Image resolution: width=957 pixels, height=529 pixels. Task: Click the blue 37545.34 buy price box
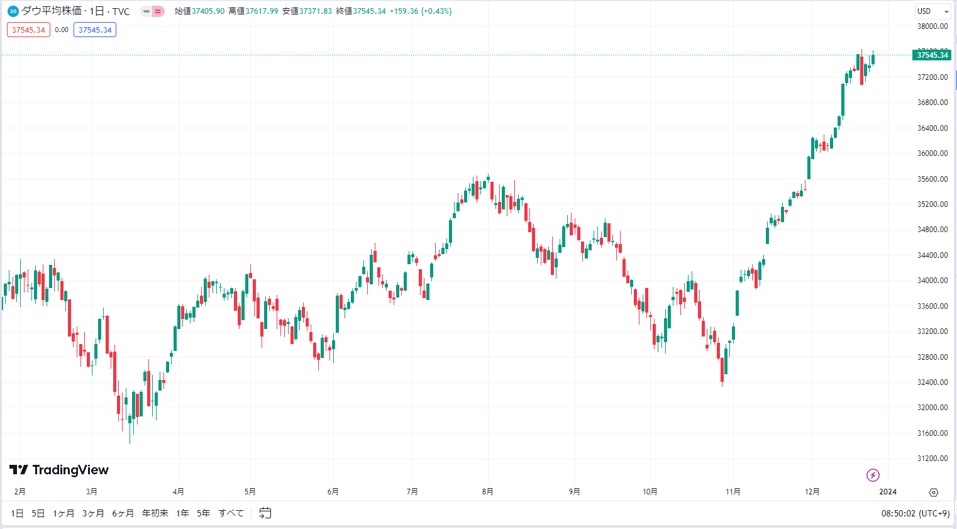95,30
